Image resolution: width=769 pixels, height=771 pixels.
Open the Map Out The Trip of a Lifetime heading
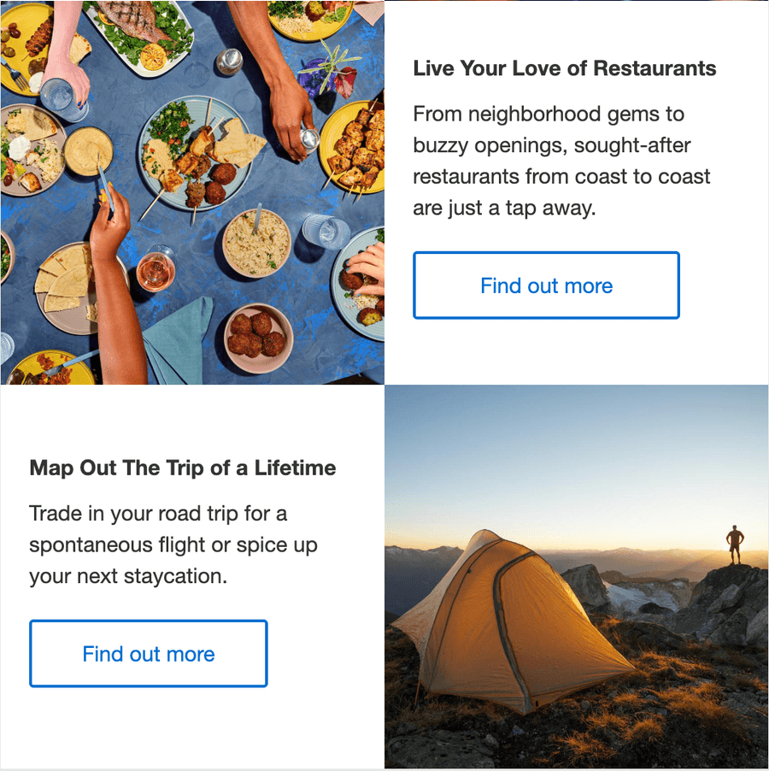(183, 468)
